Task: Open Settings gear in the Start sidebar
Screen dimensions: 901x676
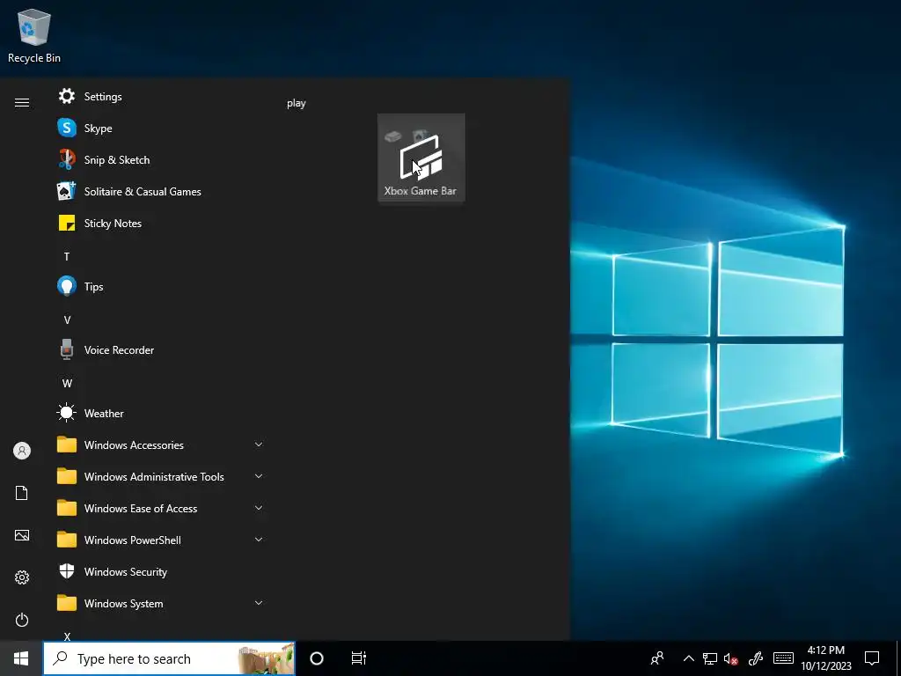Action: [22, 577]
